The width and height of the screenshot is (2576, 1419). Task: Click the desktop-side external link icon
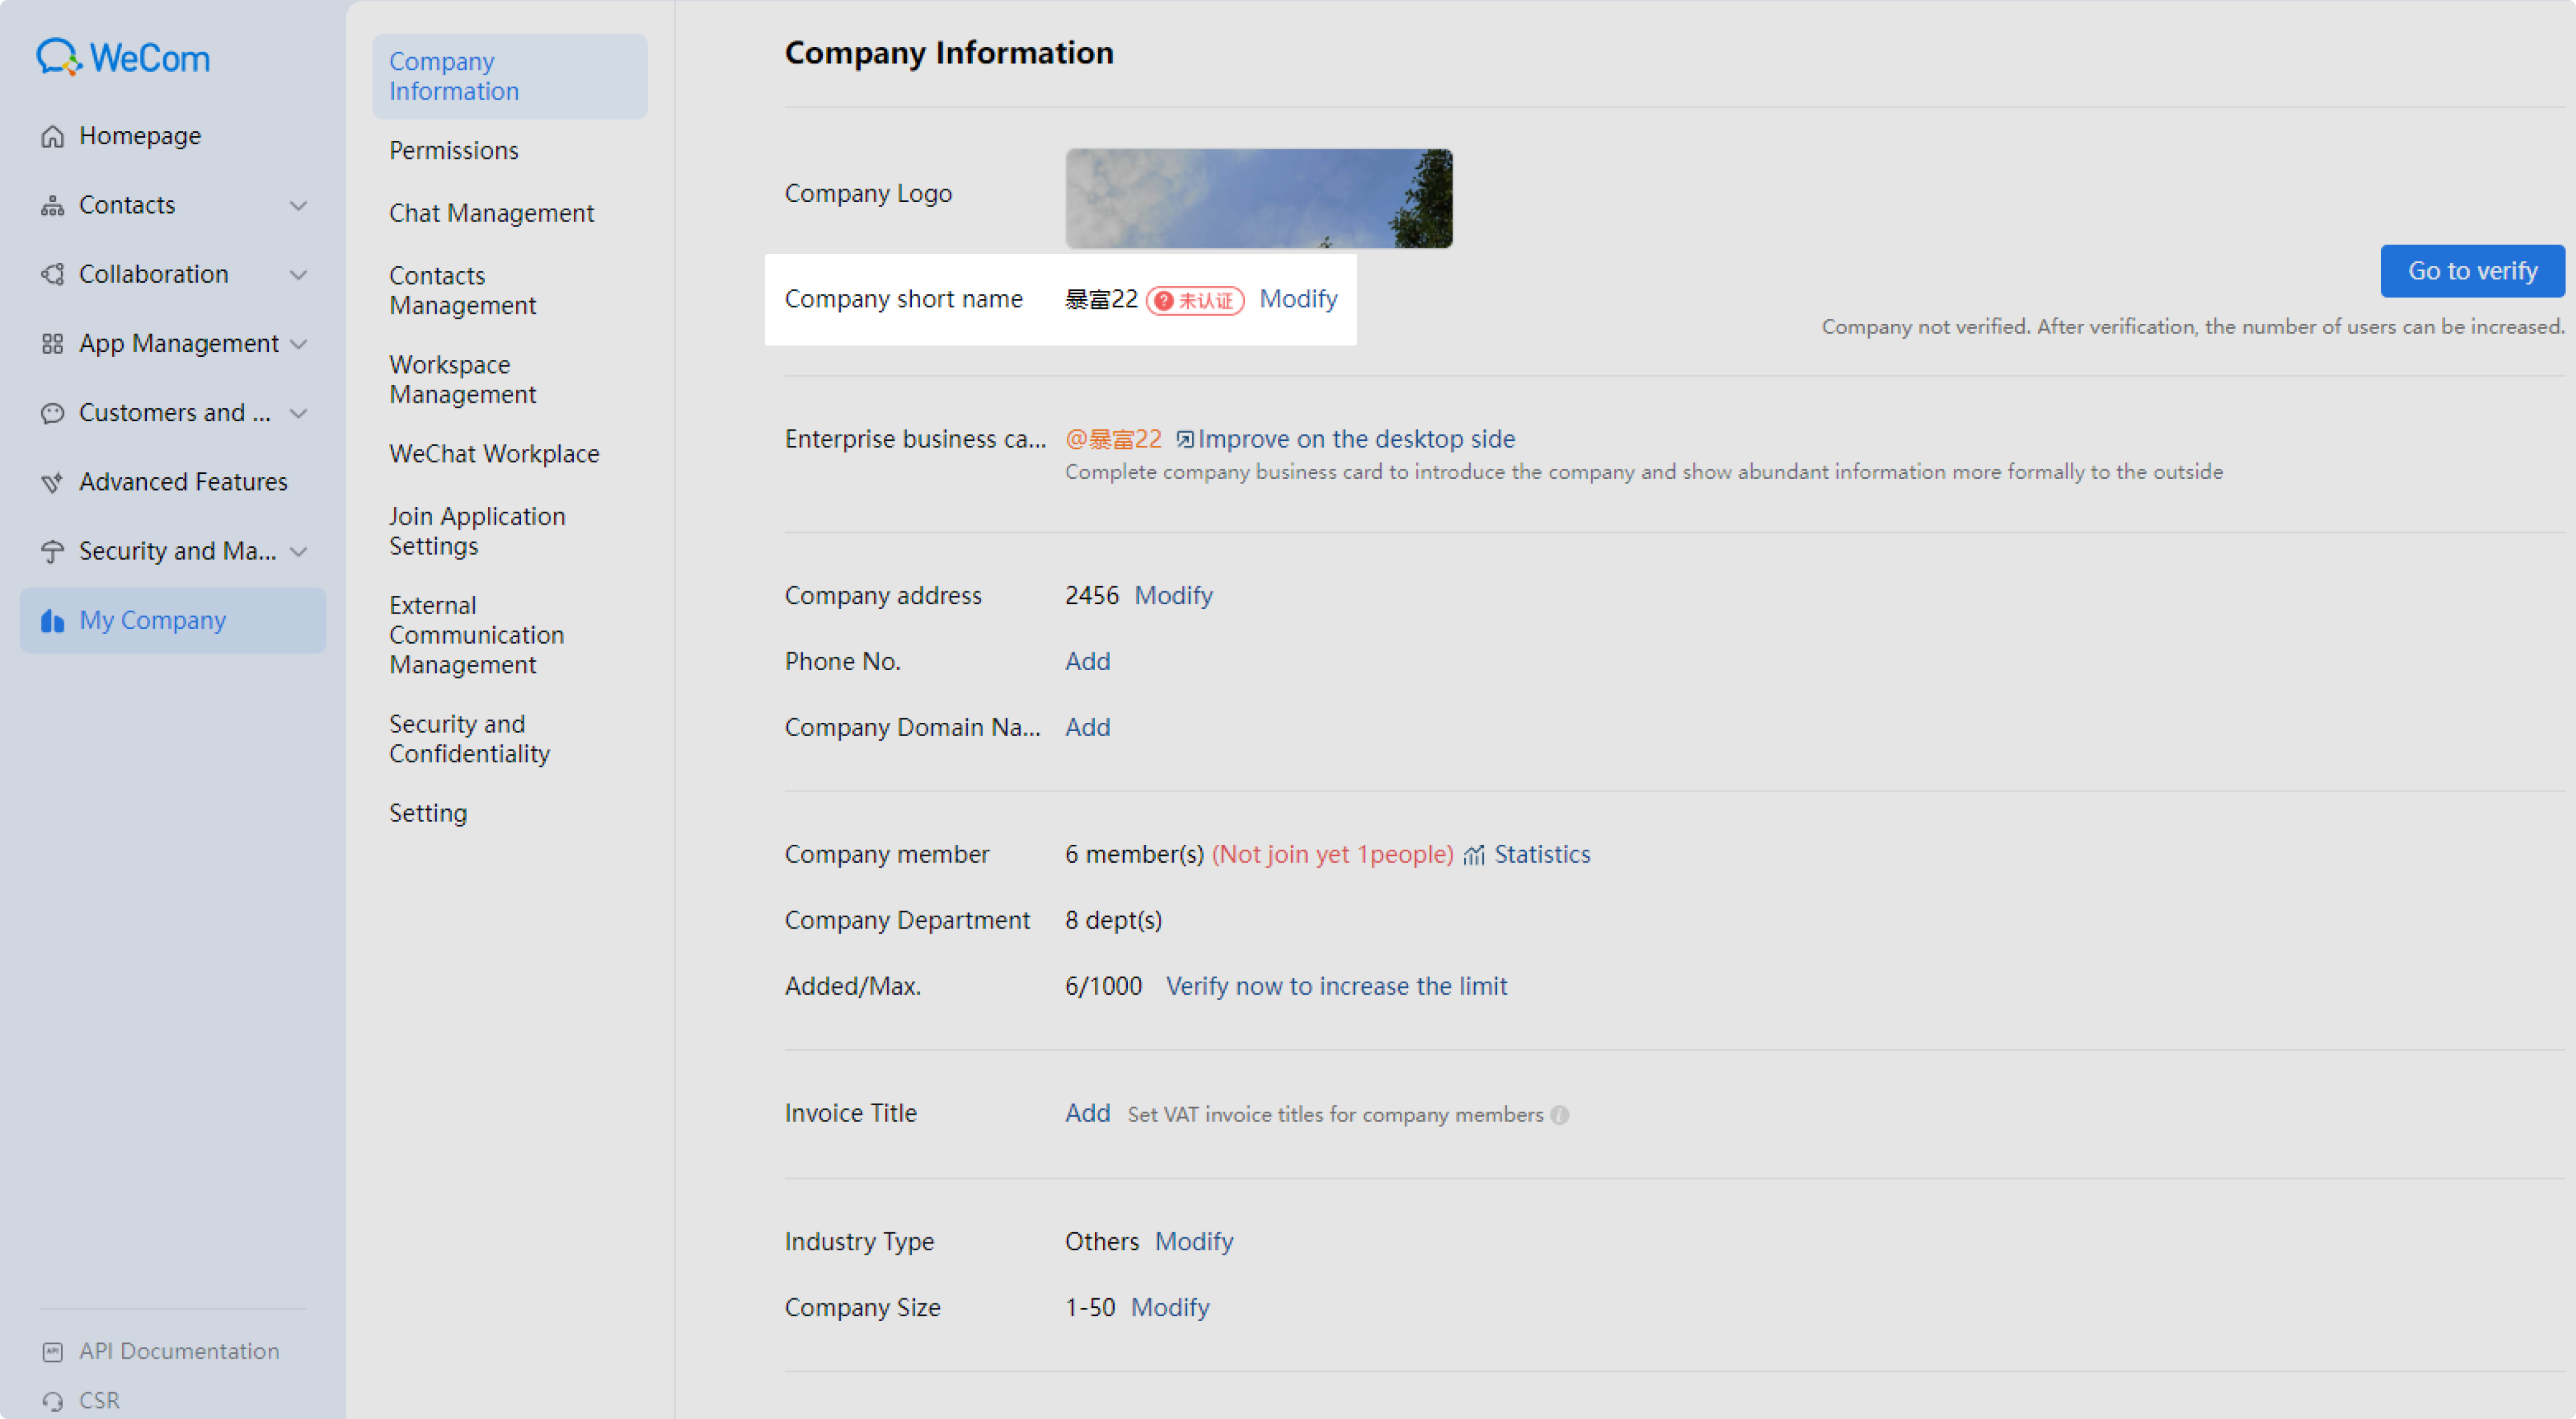[x=1185, y=440]
